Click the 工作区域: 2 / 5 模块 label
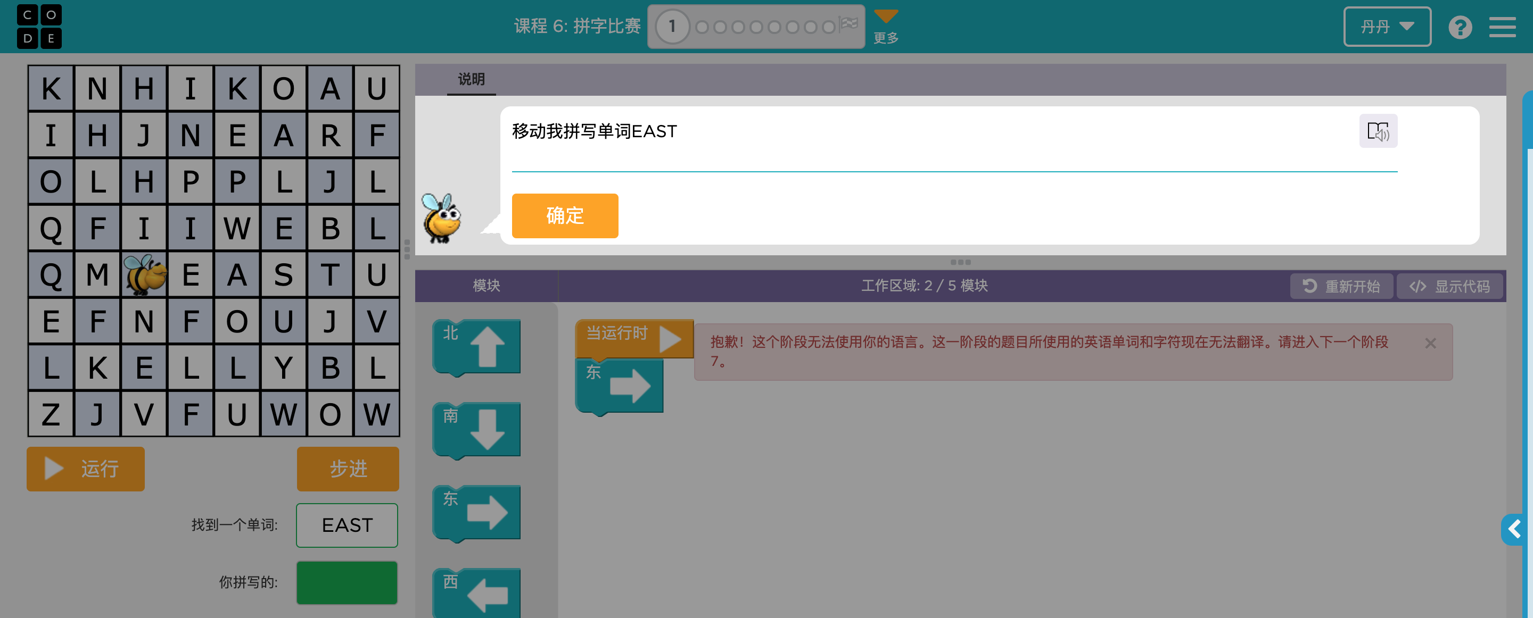Viewport: 1533px width, 618px height. (x=924, y=286)
